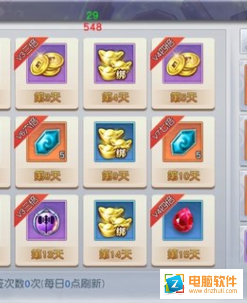Click the gold ingots on purple background
Image resolution: width=247 pixels, height=303 pixels.
(115, 64)
